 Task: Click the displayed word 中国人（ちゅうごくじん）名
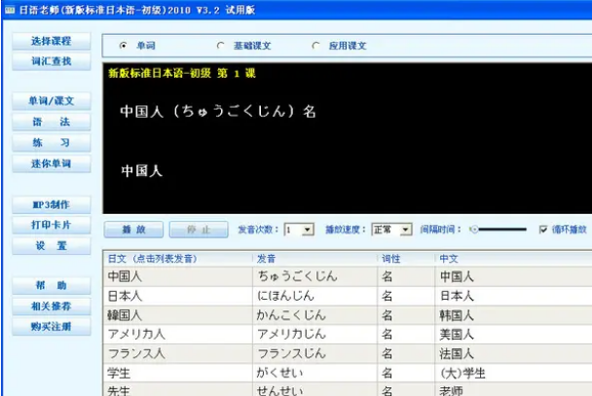(218, 111)
